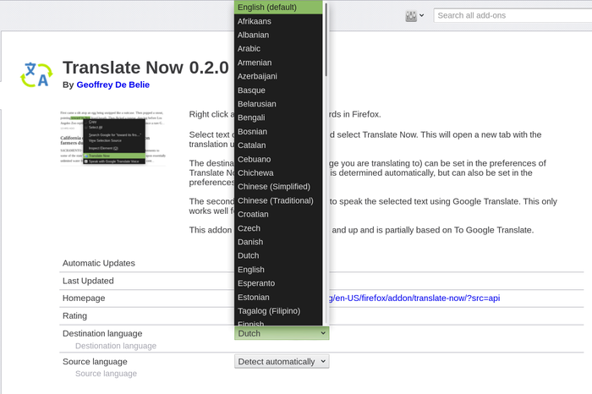Click the Source language label

tap(95, 362)
